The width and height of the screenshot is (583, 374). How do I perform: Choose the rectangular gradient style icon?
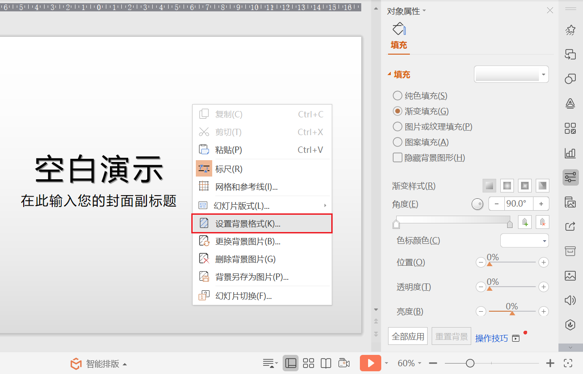pyautogui.click(x=525, y=186)
